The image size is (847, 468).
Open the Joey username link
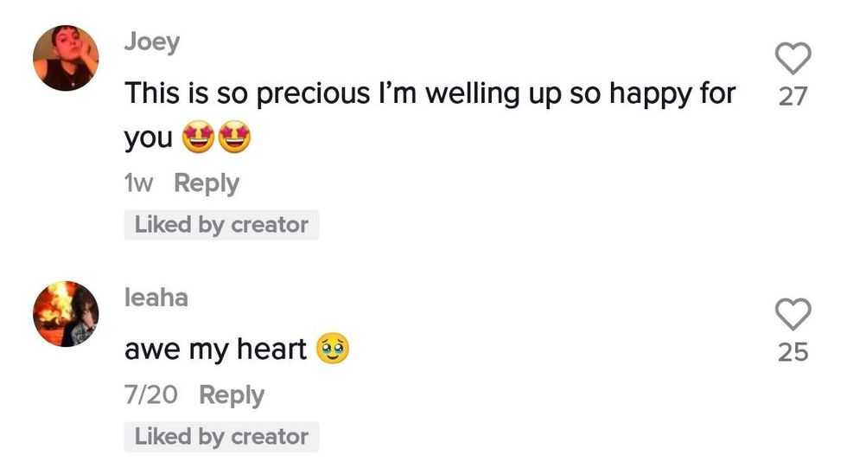(x=152, y=42)
